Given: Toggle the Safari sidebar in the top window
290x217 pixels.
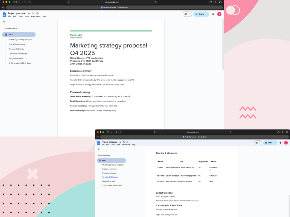Looking at the screenshot, I should 15,2.
